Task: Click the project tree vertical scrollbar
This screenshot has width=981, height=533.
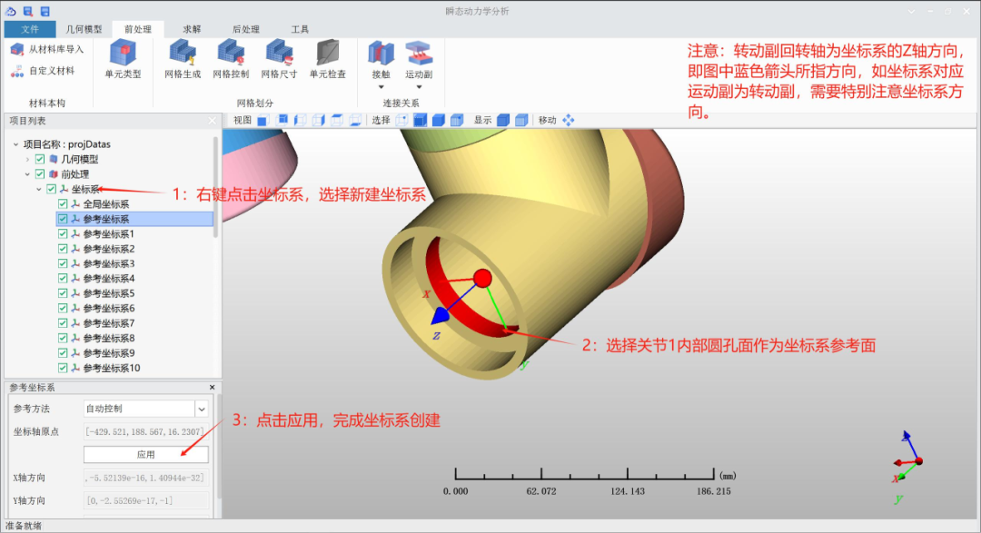Action: (216, 188)
